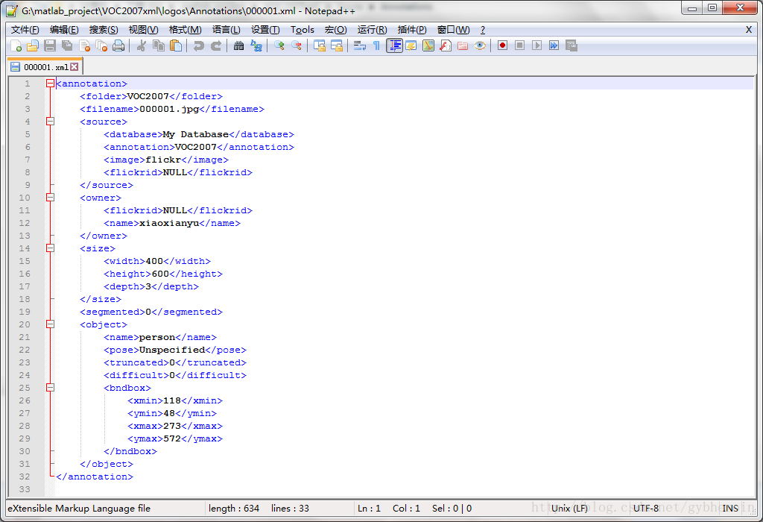
Task: Toggle synchronized vertical scrolling icon
Action: [320, 45]
